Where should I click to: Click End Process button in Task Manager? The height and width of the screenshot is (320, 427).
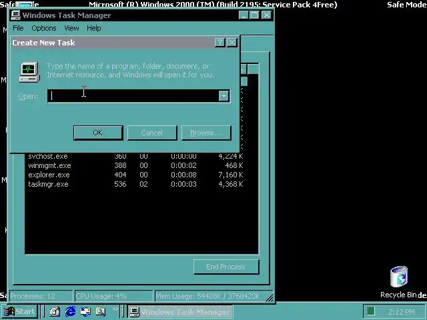(226, 267)
